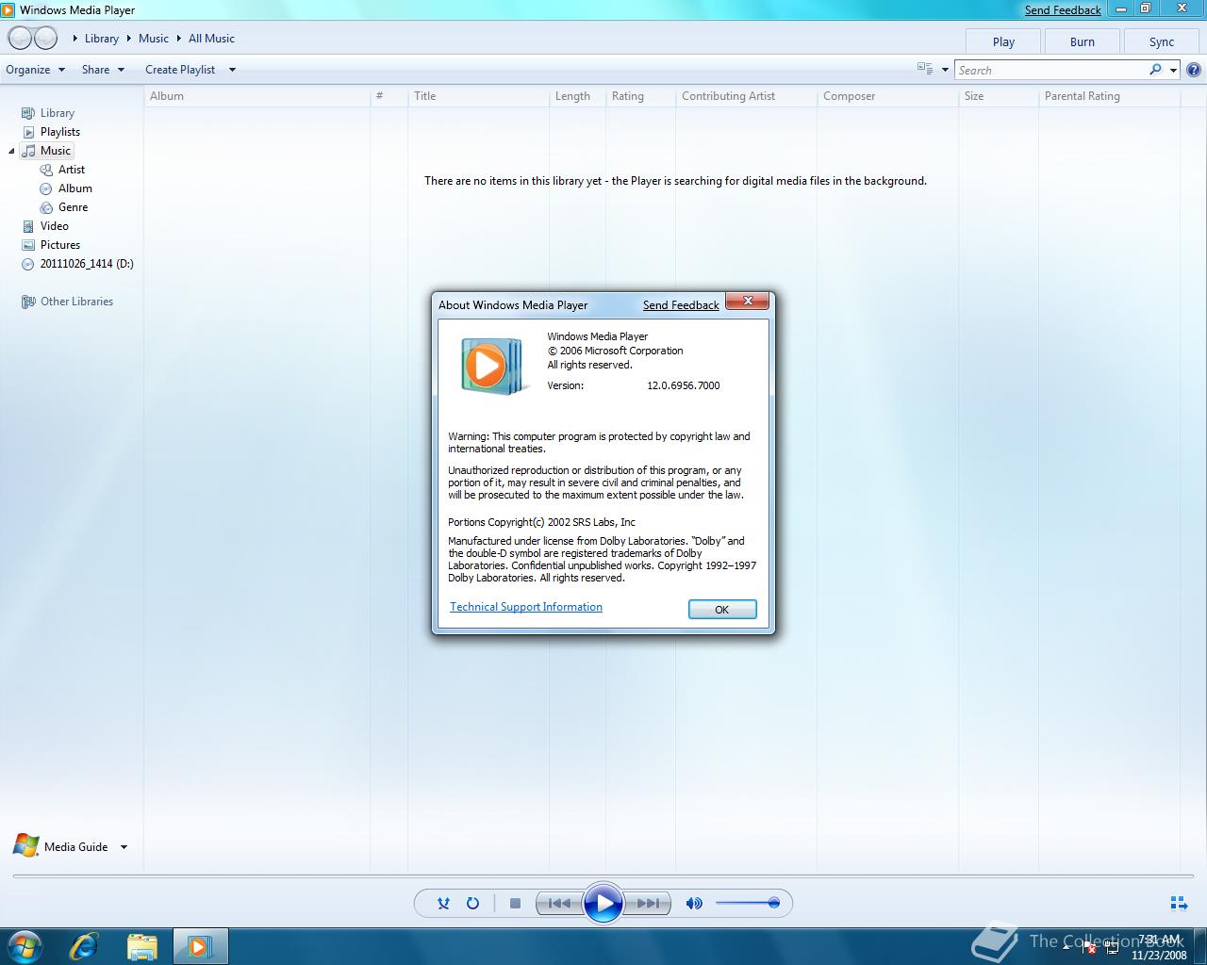Open the Organize menu

click(36, 70)
